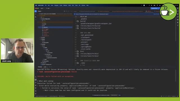
Task: Toggle the leader module node chevron
Action: tap(40, 39)
